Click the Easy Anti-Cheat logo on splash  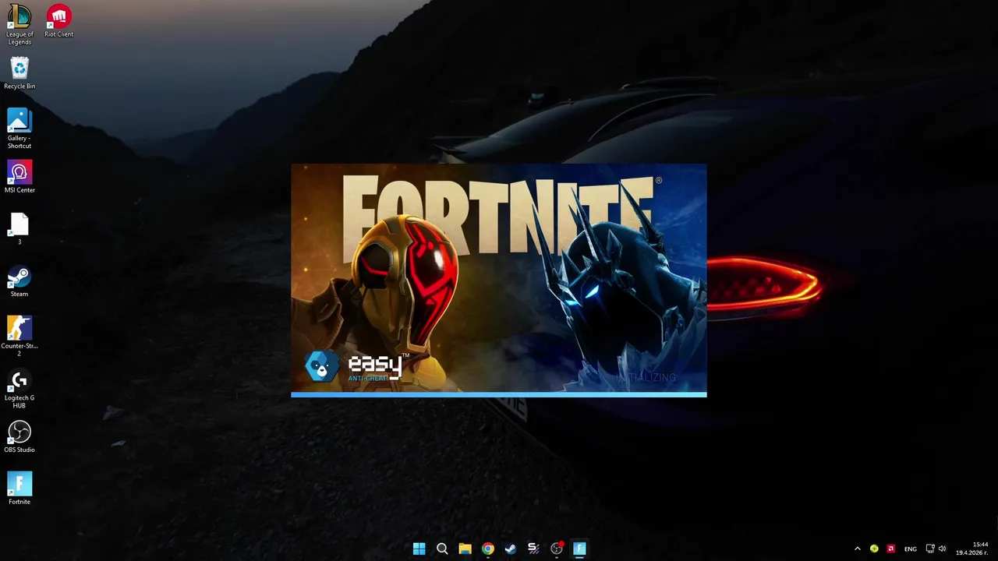[x=356, y=365]
